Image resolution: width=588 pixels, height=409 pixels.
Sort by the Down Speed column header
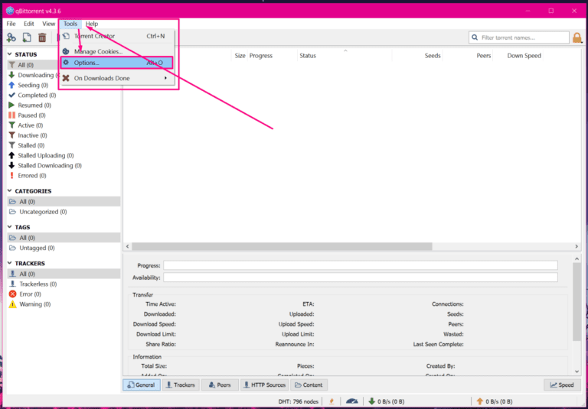point(518,56)
